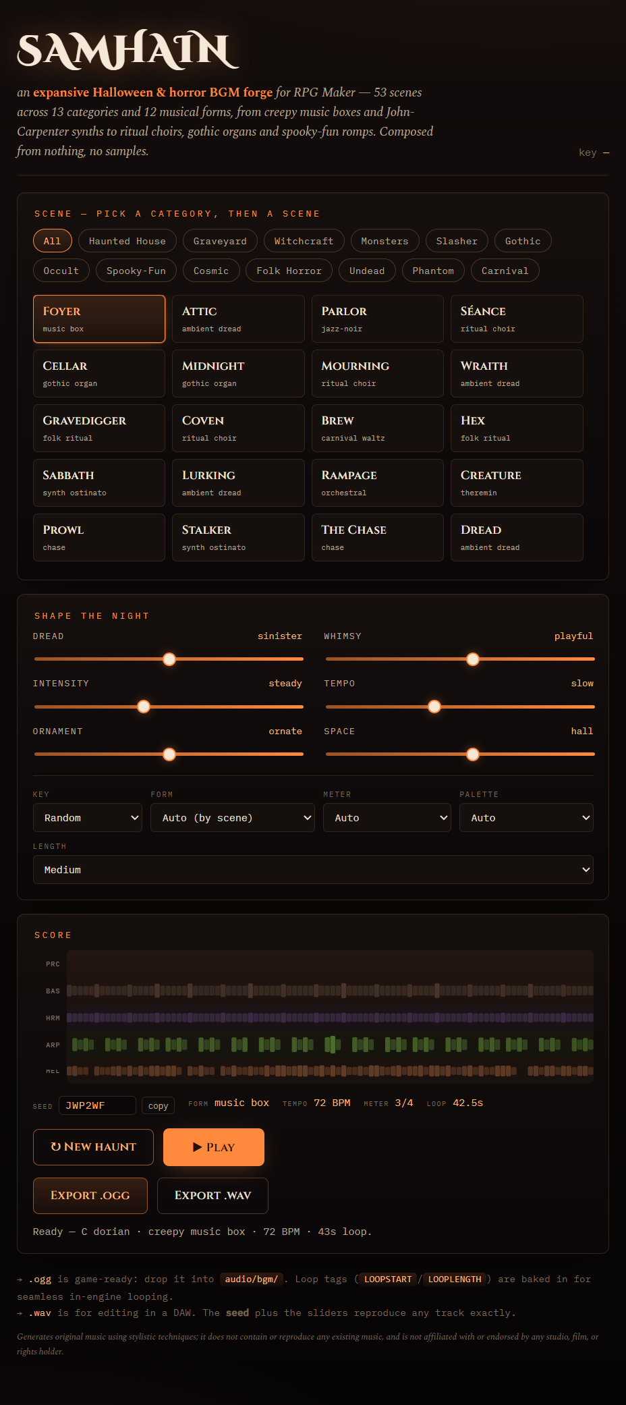Choose the Creature theremin scene

(x=517, y=483)
